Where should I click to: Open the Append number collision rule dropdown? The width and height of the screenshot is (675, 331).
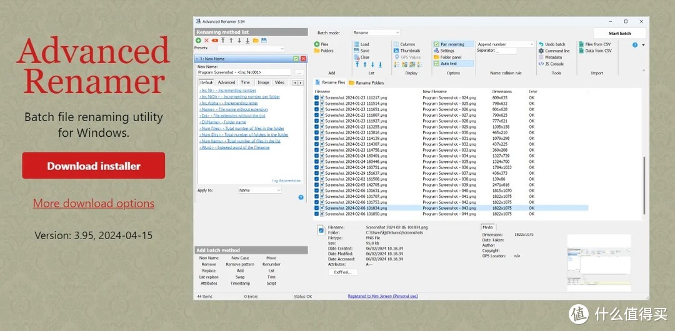click(x=506, y=44)
